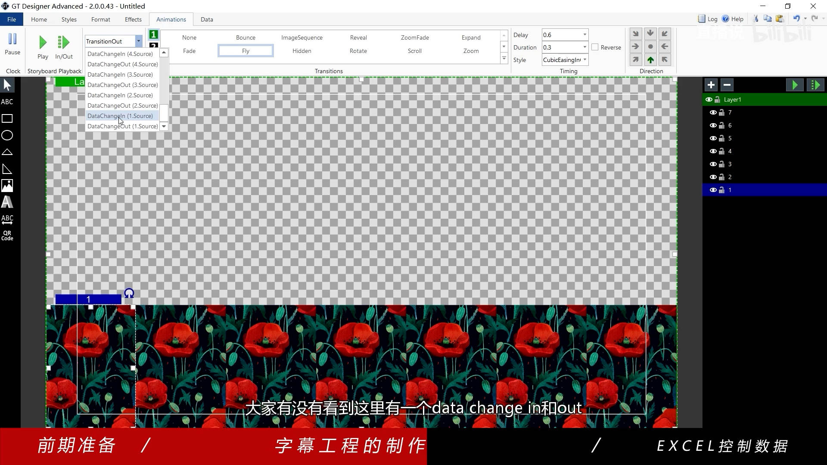Hide layer 7 with eye icon
The image size is (827, 465).
[x=713, y=112]
